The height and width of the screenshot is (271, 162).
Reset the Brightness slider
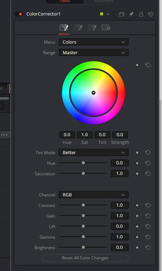[x=148, y=248]
